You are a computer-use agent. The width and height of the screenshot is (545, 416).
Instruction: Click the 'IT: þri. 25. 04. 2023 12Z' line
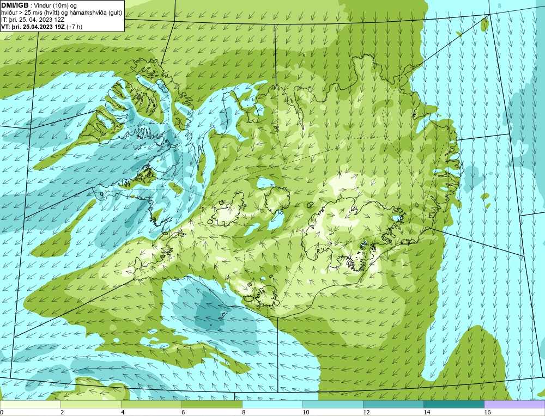click(x=33, y=20)
